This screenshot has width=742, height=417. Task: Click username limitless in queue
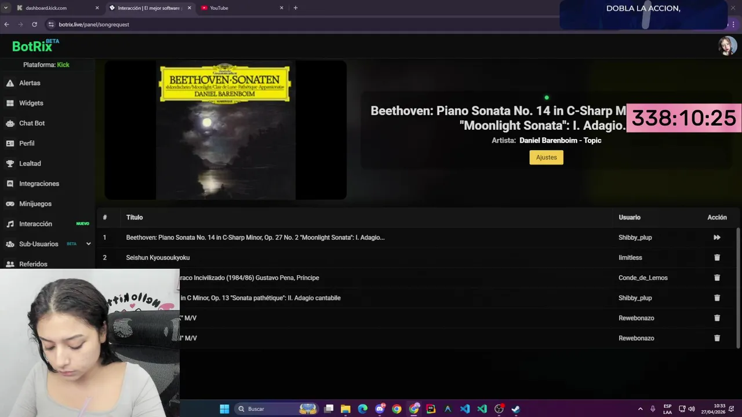pos(630,258)
